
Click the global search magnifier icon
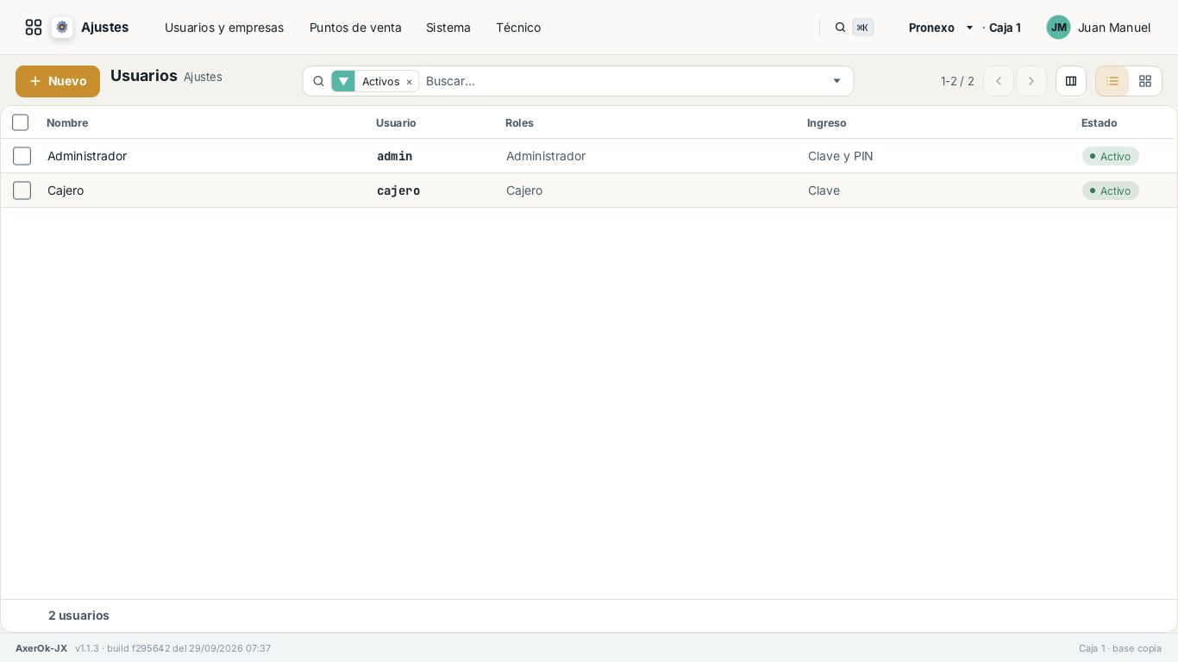click(x=840, y=28)
